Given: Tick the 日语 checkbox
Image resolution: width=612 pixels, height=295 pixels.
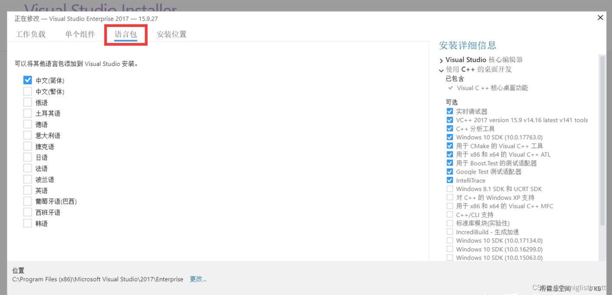Looking at the screenshot, I should pos(27,157).
